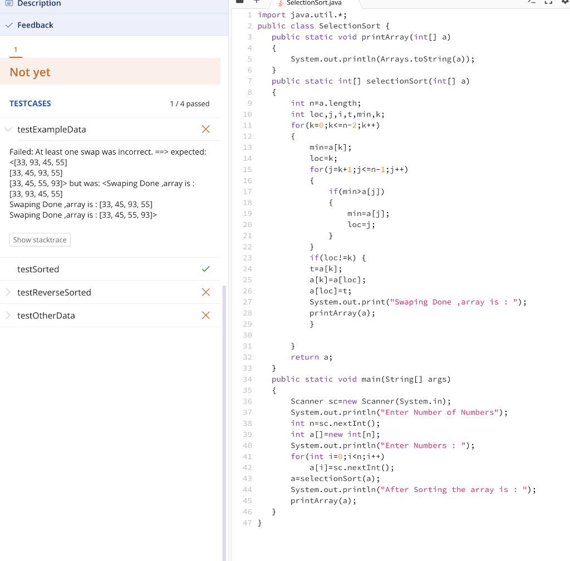Click the testReverseSorted label
570x561 pixels.
[x=54, y=293]
